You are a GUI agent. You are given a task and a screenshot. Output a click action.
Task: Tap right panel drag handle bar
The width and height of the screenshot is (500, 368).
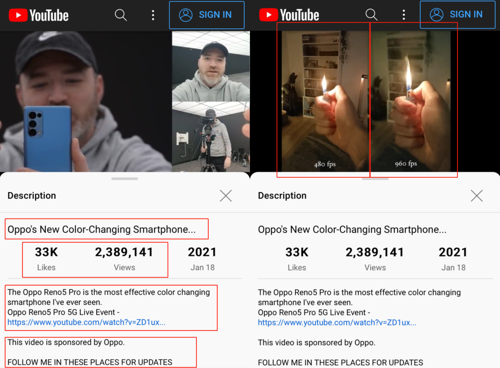click(375, 179)
